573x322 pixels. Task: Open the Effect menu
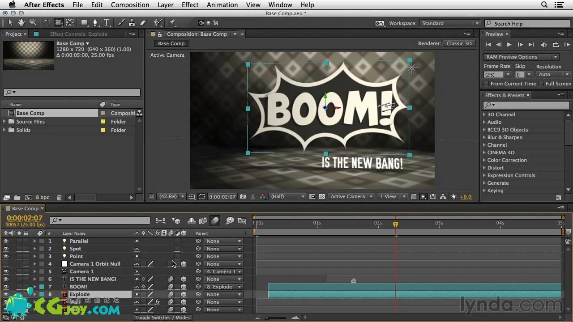click(x=190, y=5)
